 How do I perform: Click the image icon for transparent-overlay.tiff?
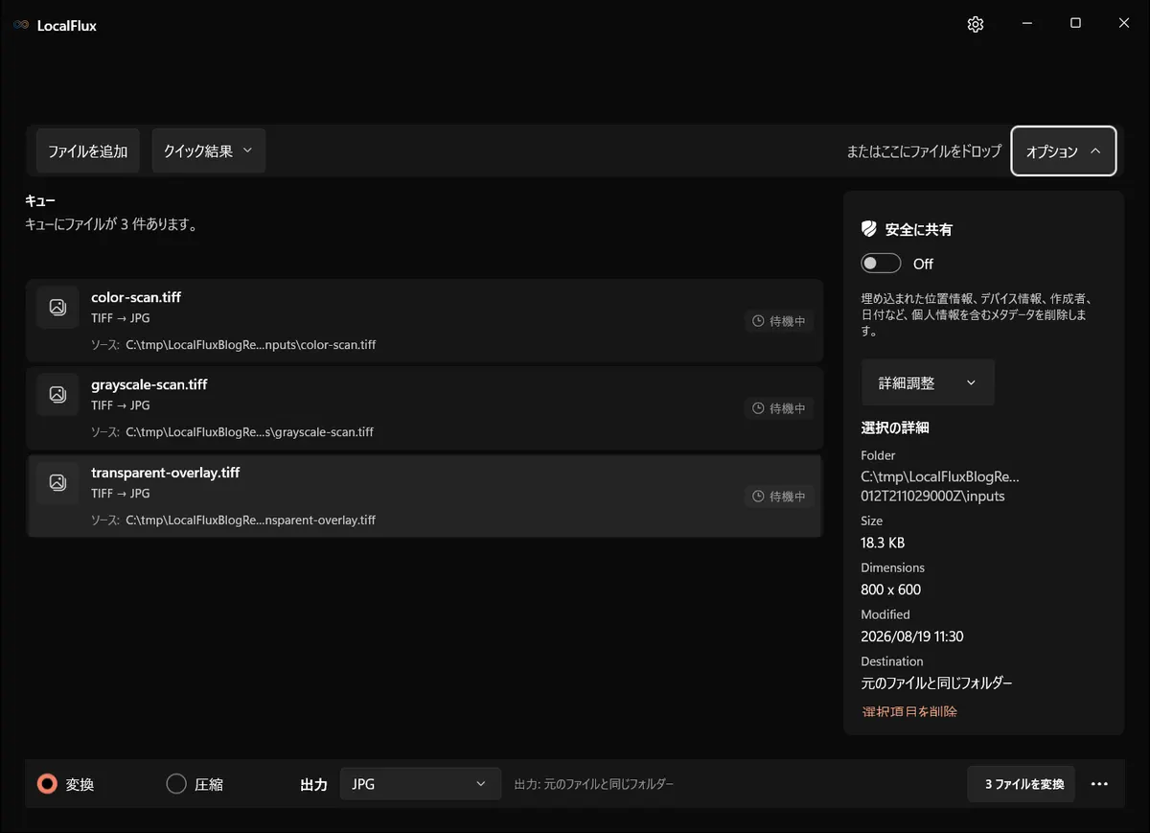pos(57,482)
